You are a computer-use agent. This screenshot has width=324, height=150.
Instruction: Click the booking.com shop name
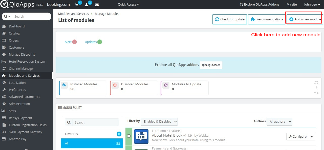[58, 5]
